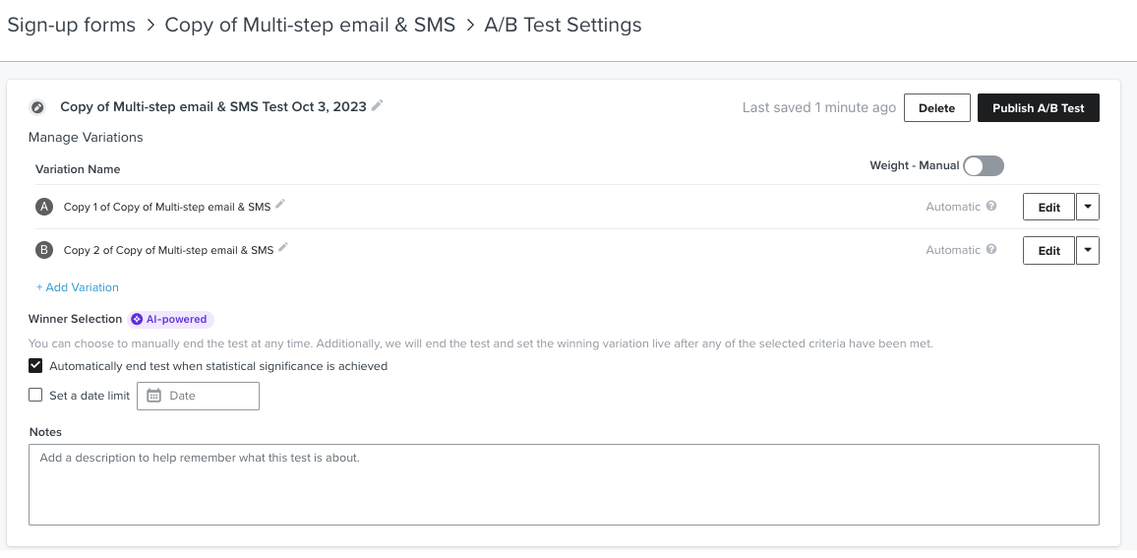Uncheck automatically end test at statistical significance
Viewport: 1137px width, 558px height.
click(x=36, y=366)
